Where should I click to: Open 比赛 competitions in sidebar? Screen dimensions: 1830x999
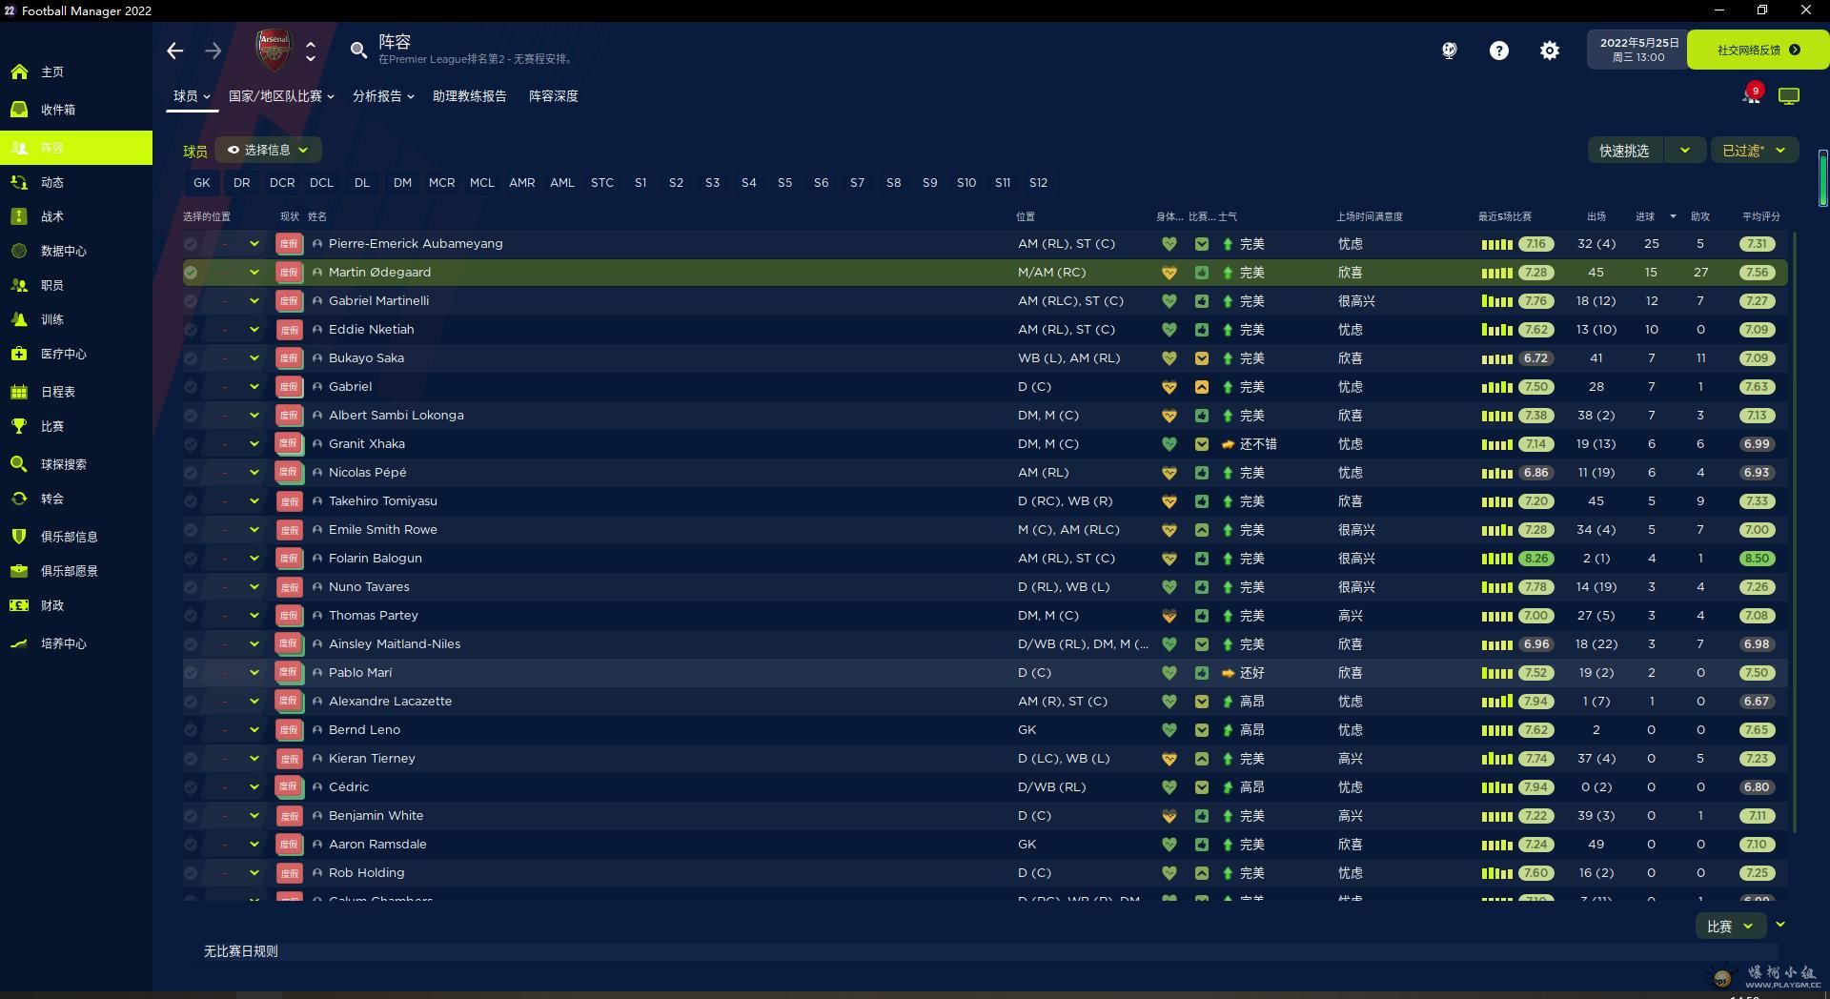tap(76, 426)
